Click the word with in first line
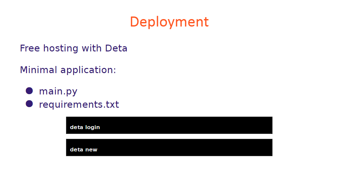This screenshot has width=339, height=186. [91, 49]
